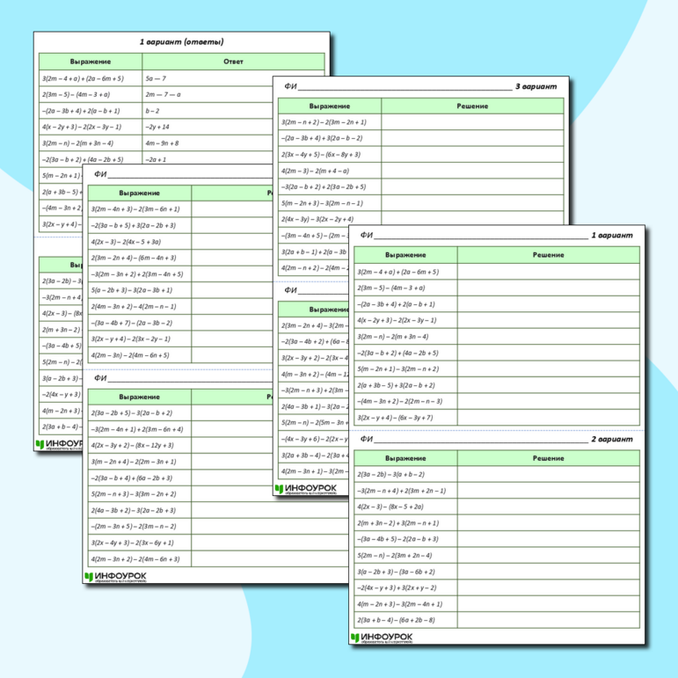Screen dimensions: 678x678
Task: Click the answer cell '4m – 9n + 8'
Action: click(x=162, y=142)
